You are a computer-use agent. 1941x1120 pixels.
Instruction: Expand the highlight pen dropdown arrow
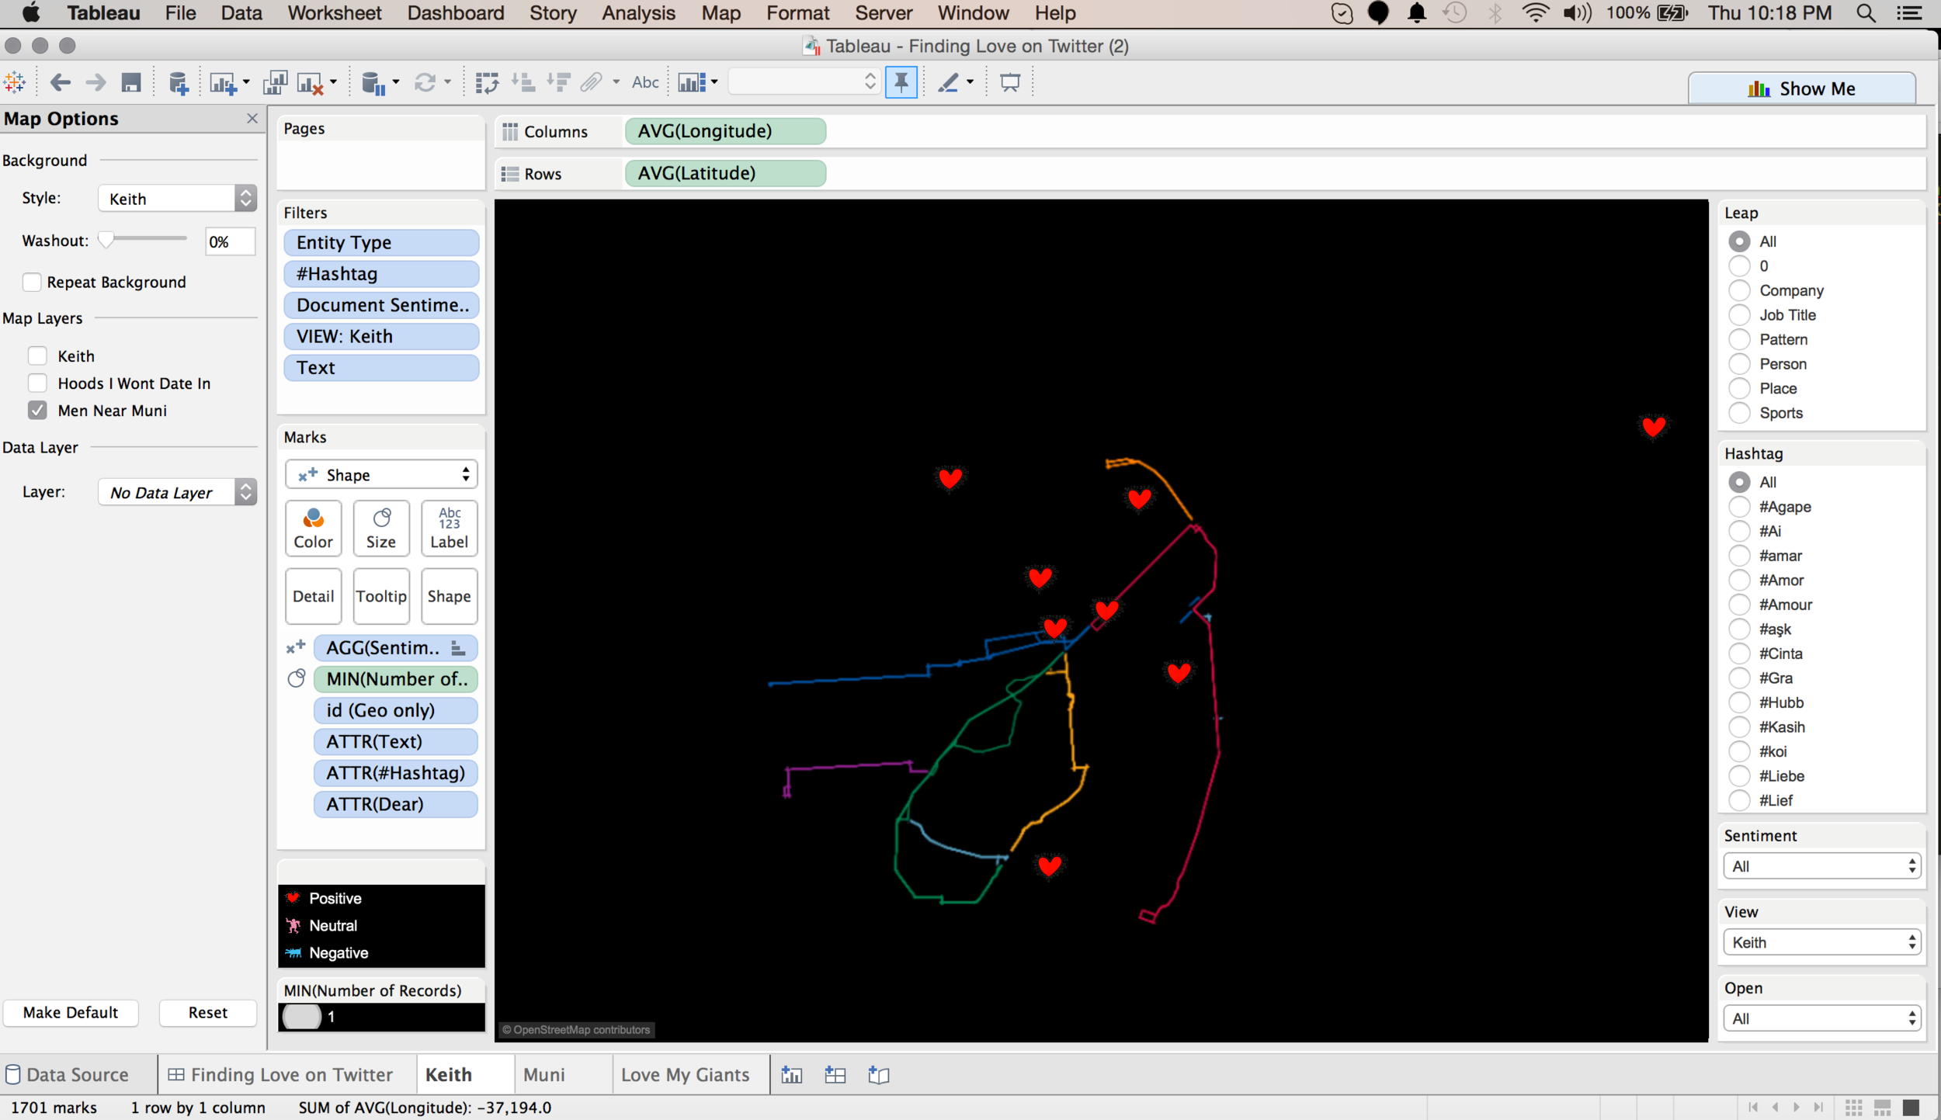tap(970, 82)
